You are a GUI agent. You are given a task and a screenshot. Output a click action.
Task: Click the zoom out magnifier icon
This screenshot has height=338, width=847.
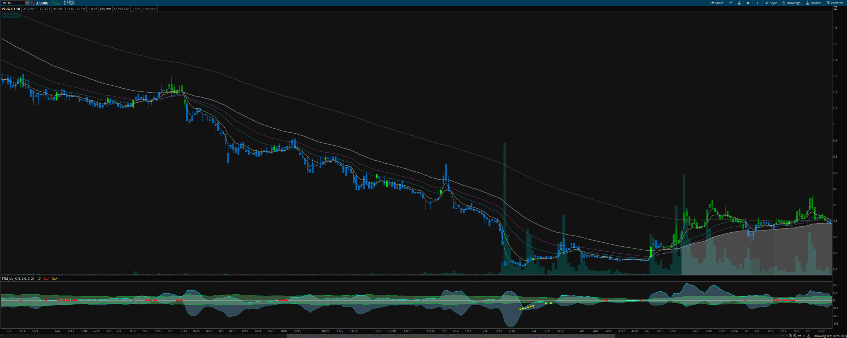790,336
